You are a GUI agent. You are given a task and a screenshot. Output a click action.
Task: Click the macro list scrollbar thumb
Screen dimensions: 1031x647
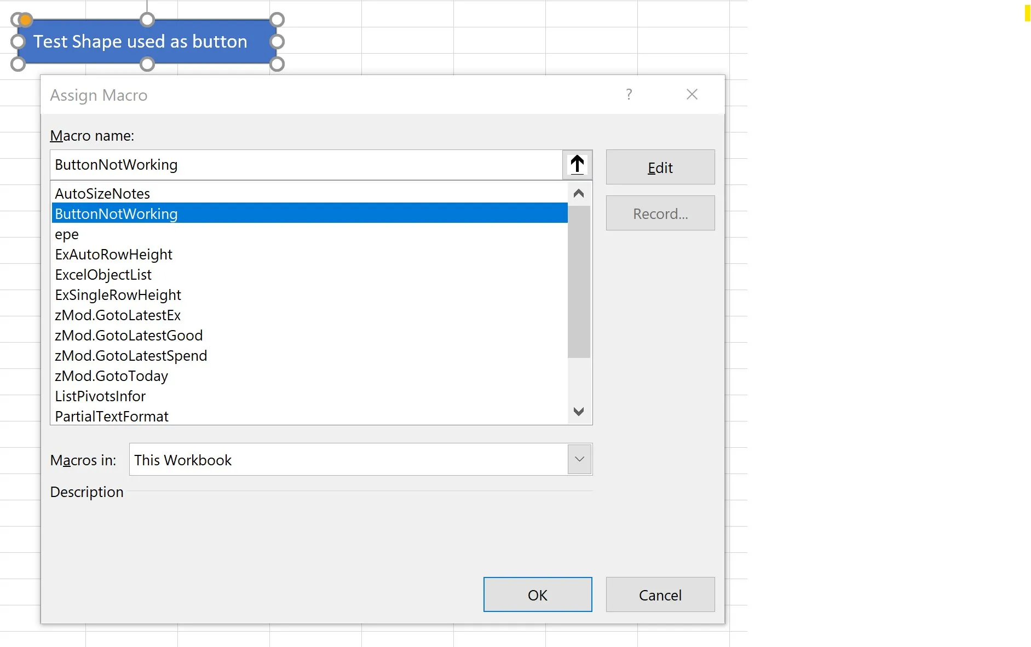point(579,282)
